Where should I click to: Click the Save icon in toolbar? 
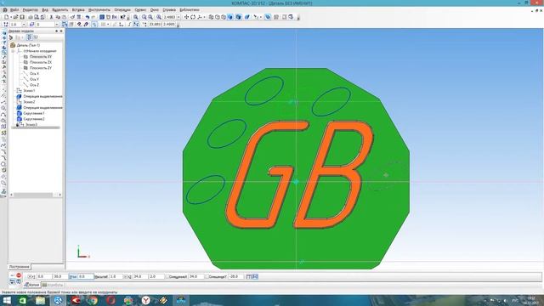click(x=22, y=17)
